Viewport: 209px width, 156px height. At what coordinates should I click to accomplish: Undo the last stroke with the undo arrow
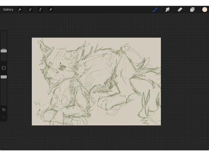(4, 110)
